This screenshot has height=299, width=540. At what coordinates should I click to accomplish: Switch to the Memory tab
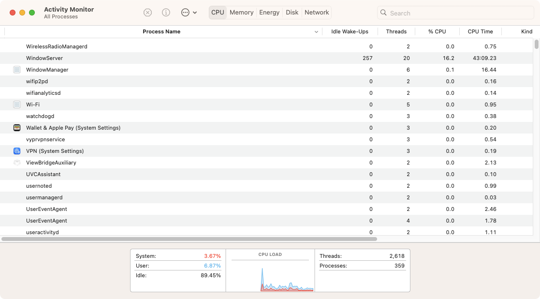click(x=241, y=13)
